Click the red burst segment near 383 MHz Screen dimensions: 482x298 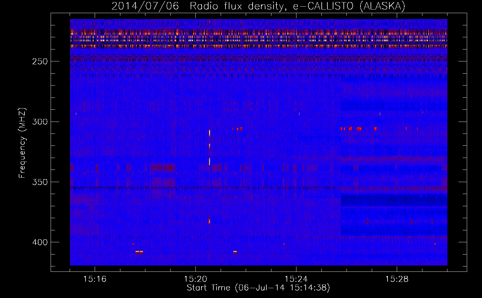pos(209,221)
